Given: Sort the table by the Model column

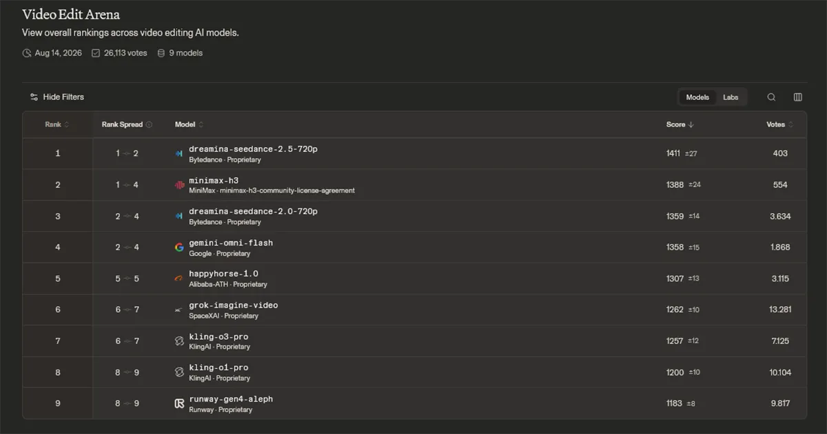Looking at the screenshot, I should pos(189,124).
